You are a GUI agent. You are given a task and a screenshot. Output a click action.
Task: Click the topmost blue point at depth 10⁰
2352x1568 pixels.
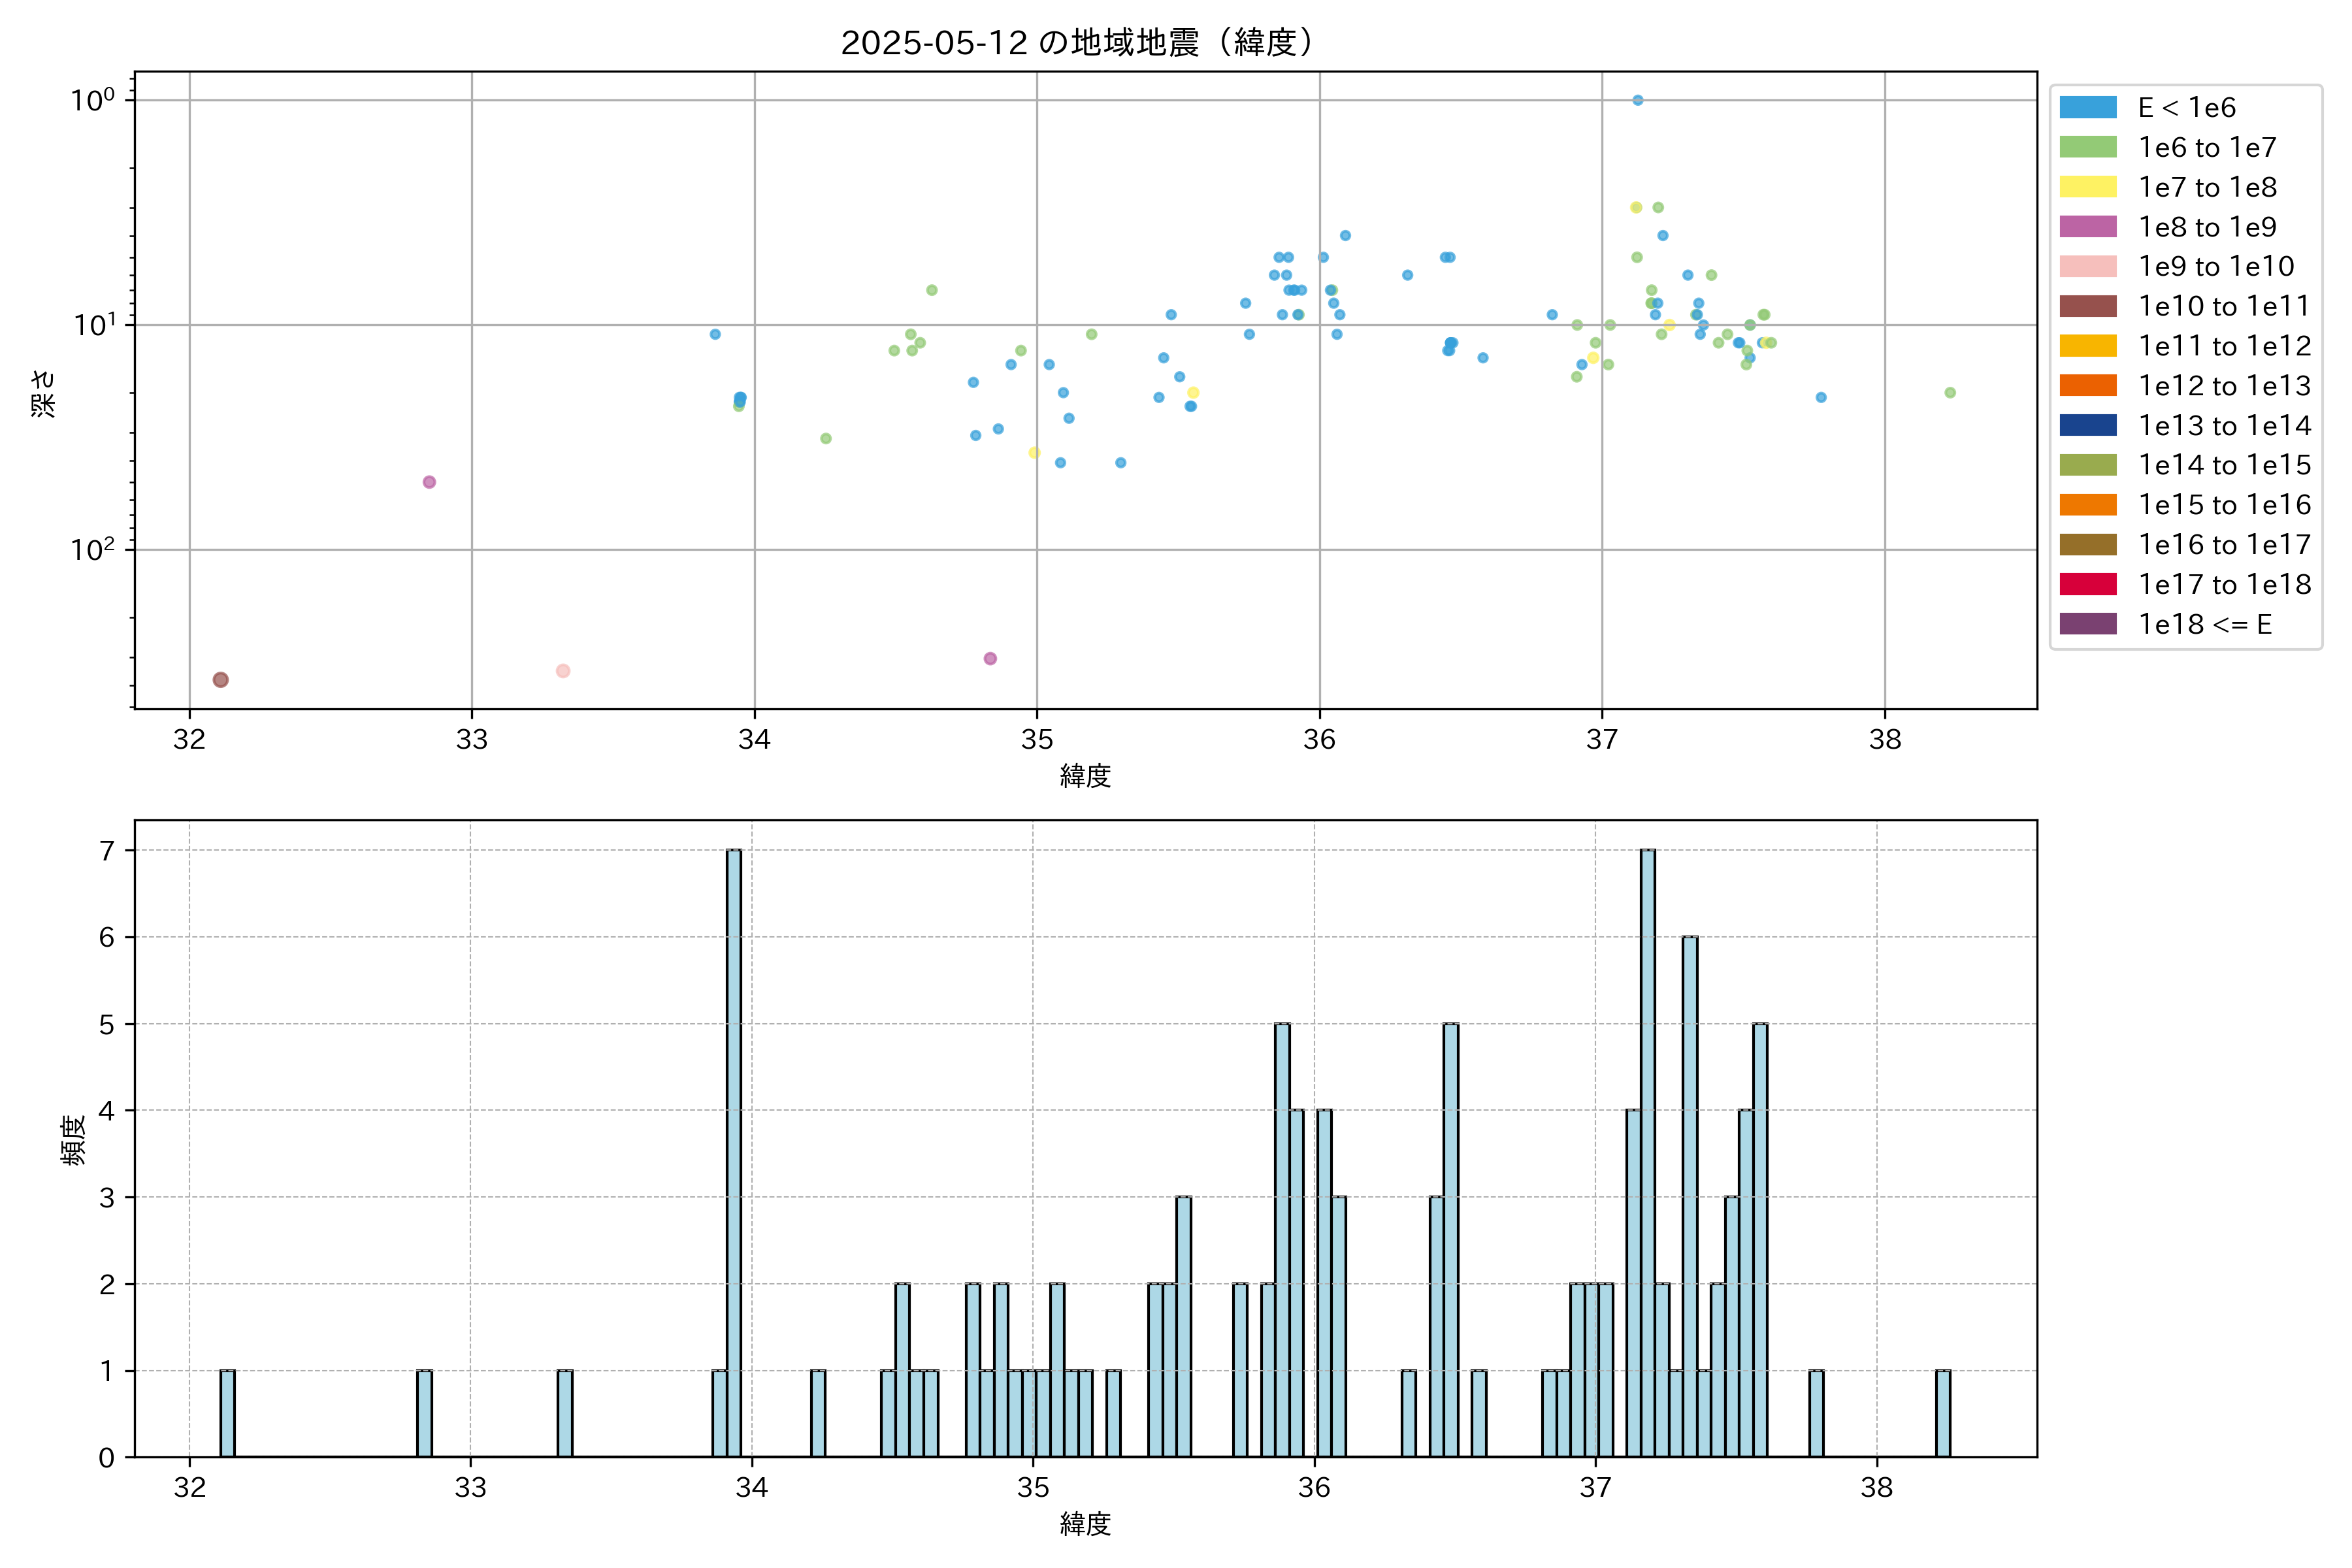tap(1637, 100)
